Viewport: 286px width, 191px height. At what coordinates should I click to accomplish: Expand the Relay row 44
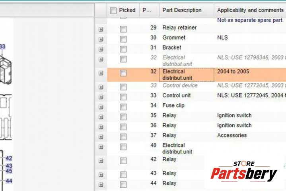click(101, 185)
